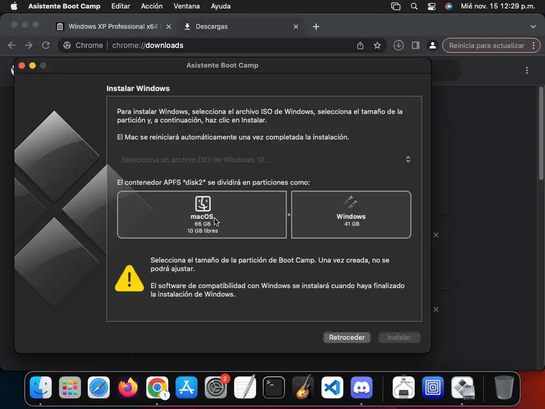The width and height of the screenshot is (545, 409).
Task: Minimize the Asistente Boot Camp window
Action: point(32,66)
